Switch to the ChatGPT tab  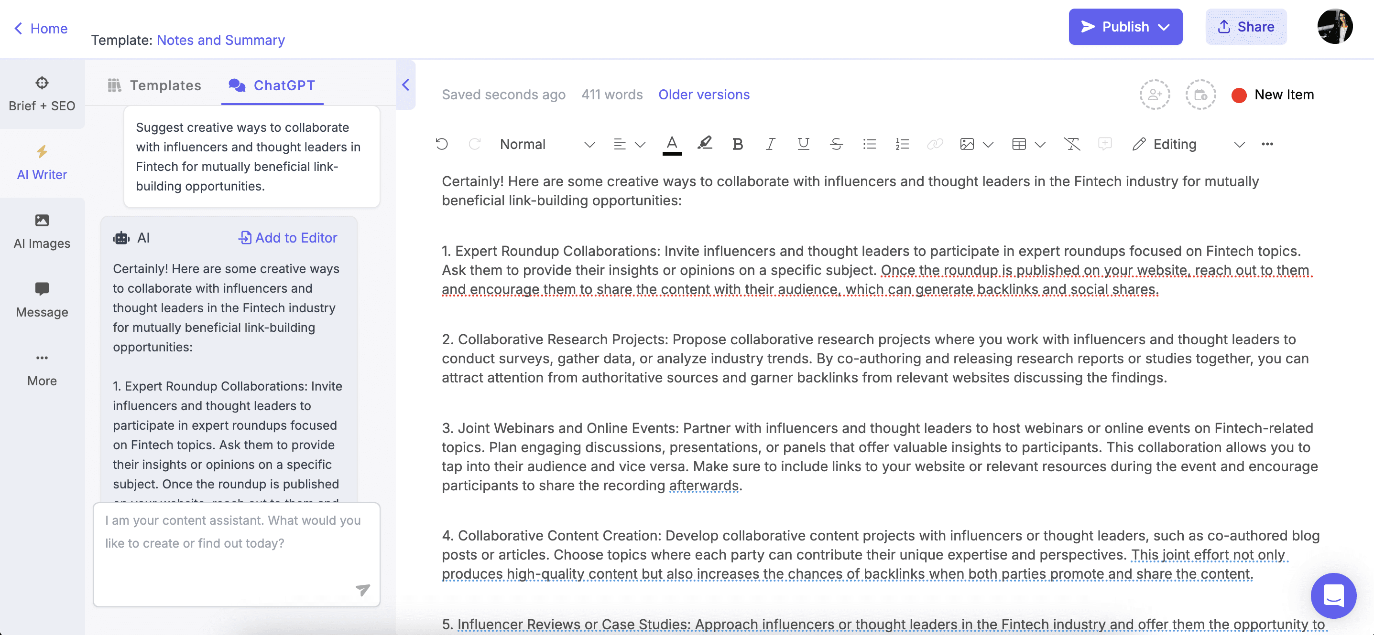pyautogui.click(x=272, y=85)
